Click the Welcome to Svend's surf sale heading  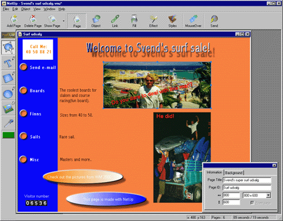tap(148, 48)
